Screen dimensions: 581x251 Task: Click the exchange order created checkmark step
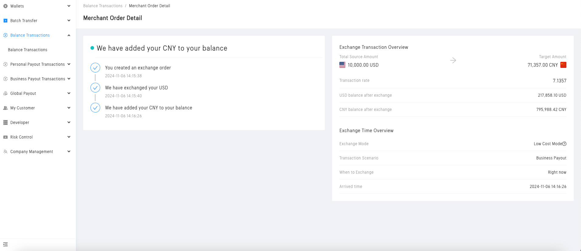(95, 68)
